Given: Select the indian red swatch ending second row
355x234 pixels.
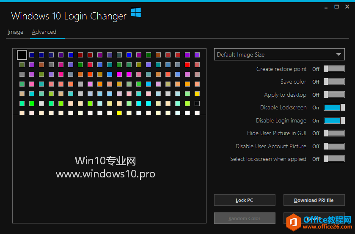Looking at the screenshot, I should coord(197,65).
